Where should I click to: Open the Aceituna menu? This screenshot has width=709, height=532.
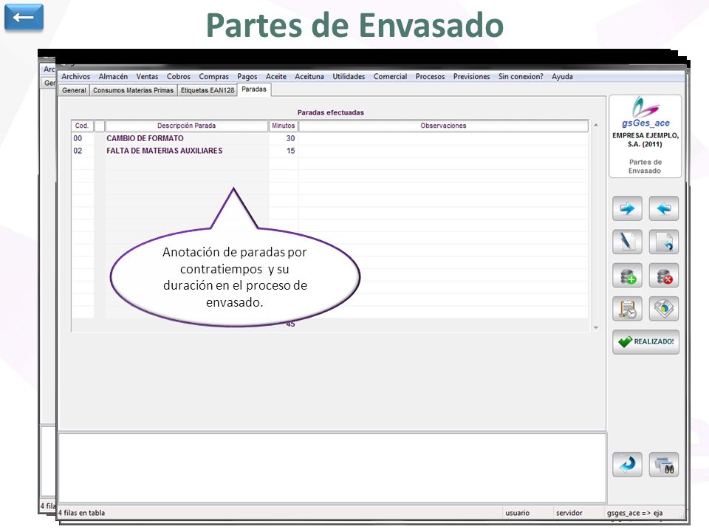[x=309, y=76]
